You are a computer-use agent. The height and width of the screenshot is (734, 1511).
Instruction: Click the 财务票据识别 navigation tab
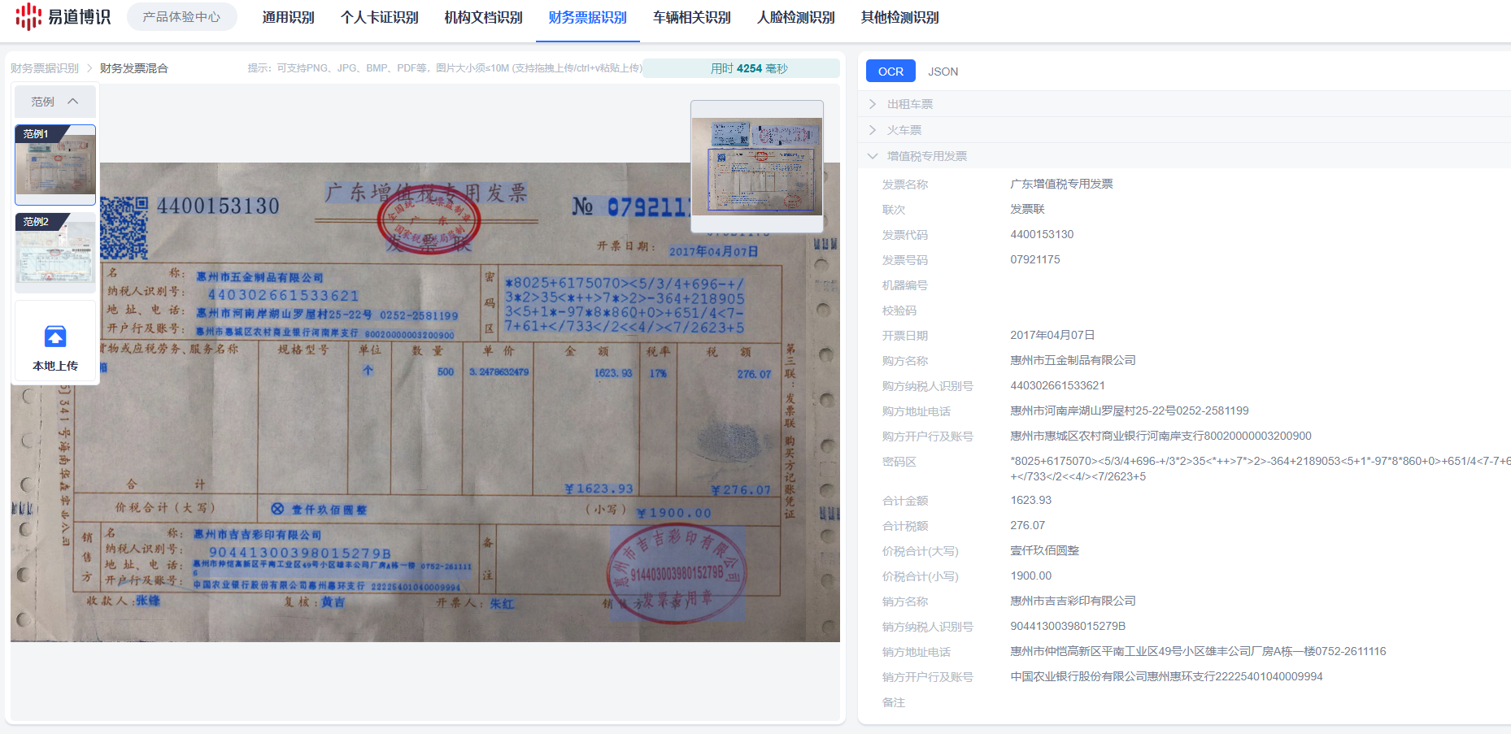point(587,17)
